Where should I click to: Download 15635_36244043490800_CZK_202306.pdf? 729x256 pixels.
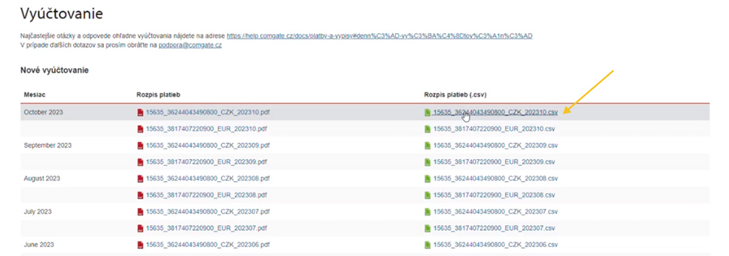[208, 244]
